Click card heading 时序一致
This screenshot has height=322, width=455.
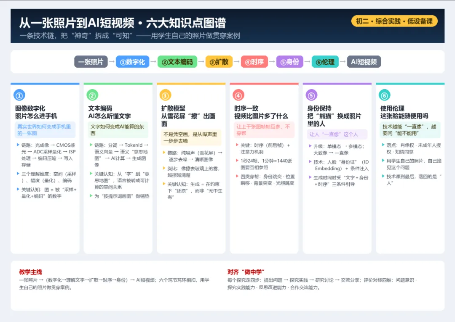pos(246,108)
